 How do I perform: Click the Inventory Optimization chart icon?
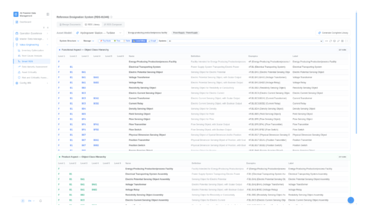pyautogui.click(x=19, y=51)
